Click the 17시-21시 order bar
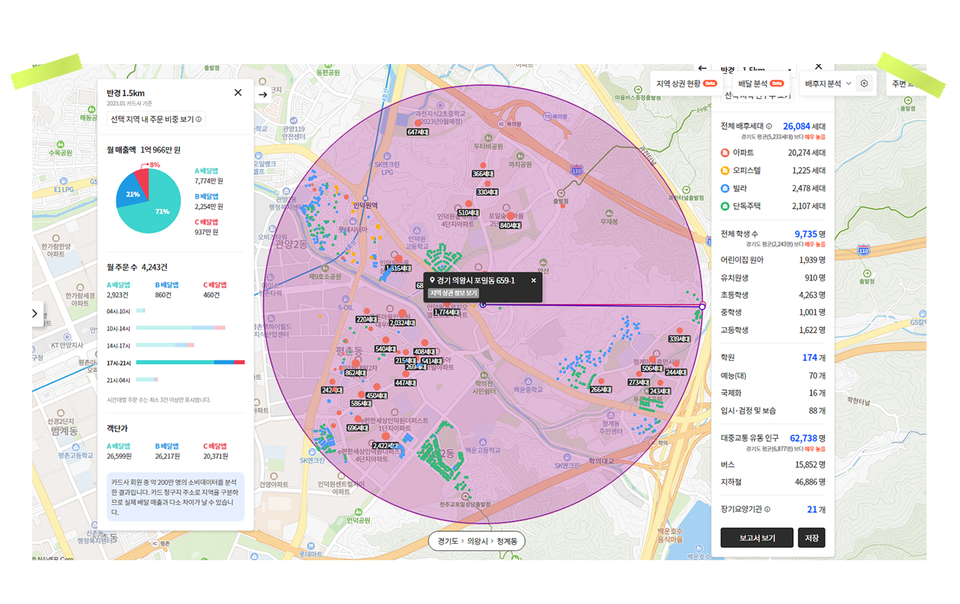This screenshot has width=960, height=604. (x=190, y=362)
